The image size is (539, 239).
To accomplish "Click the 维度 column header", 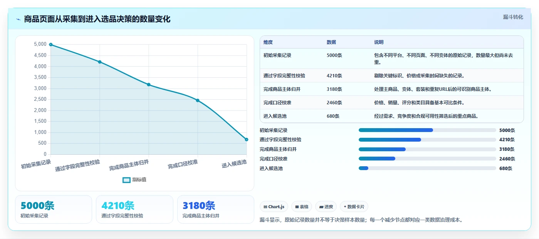I will [268, 42].
